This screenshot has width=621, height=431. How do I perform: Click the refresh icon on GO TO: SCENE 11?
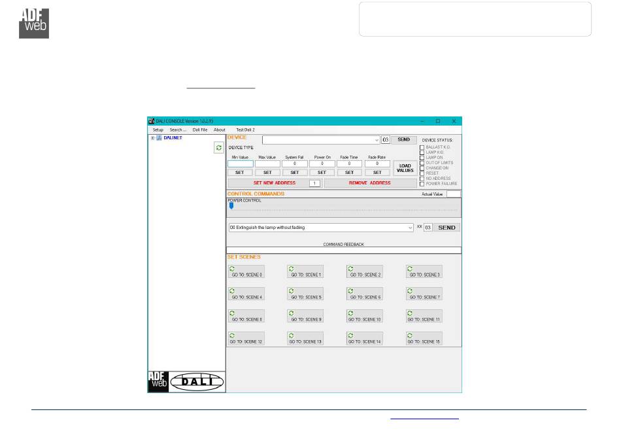(x=410, y=313)
